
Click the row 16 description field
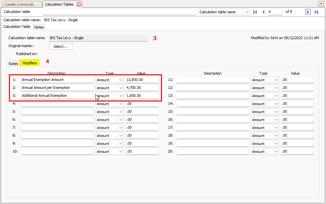tap(213, 120)
